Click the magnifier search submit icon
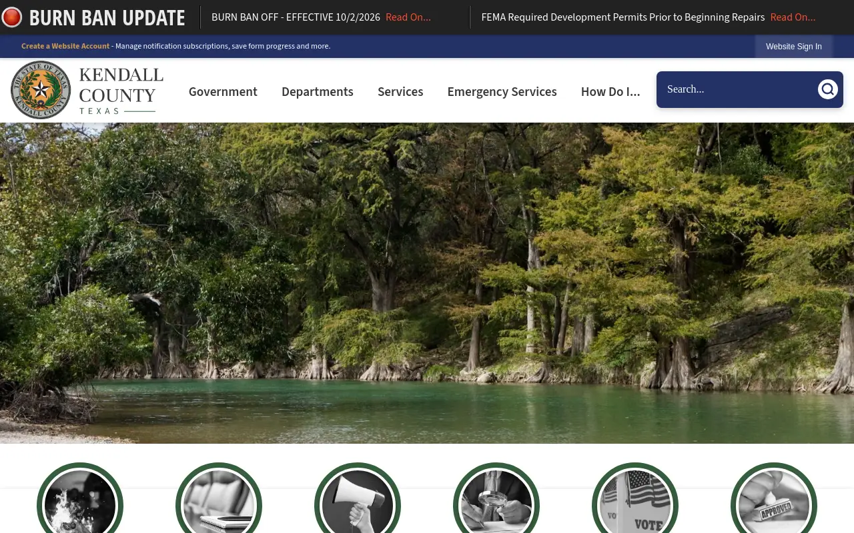The width and height of the screenshot is (854, 533). tap(827, 89)
